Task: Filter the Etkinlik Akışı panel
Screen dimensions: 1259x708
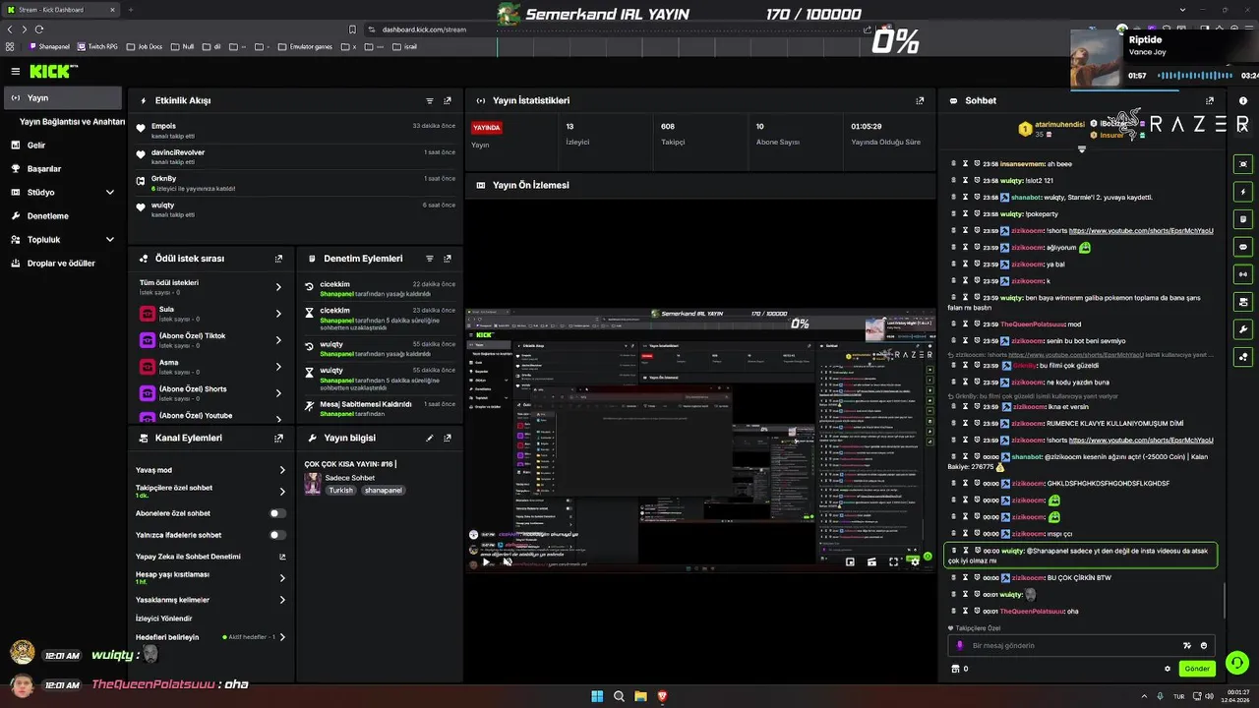Action: [430, 100]
